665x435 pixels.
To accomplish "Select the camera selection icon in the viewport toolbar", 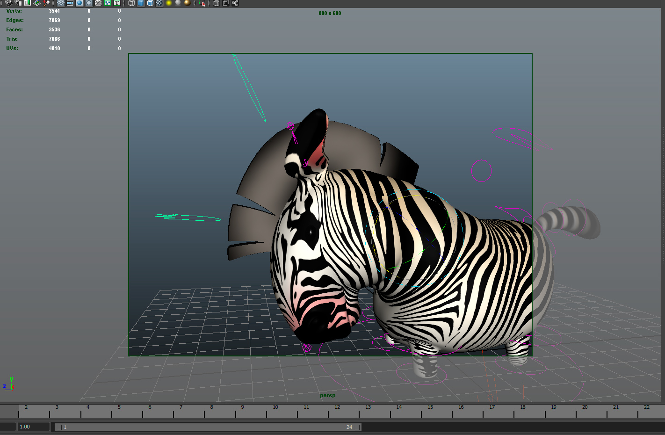I will [8, 3].
